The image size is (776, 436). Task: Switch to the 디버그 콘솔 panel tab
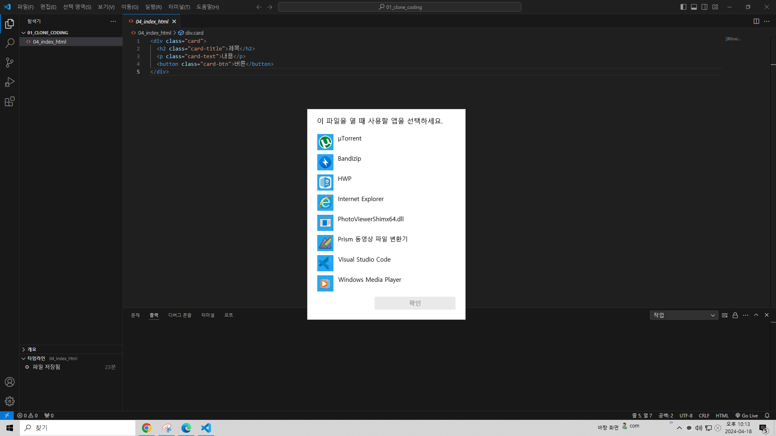pyautogui.click(x=180, y=315)
